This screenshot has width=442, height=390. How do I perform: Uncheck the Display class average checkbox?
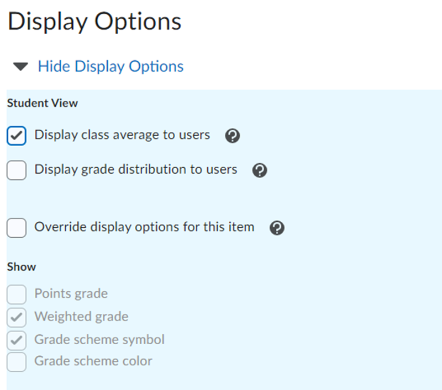17,136
